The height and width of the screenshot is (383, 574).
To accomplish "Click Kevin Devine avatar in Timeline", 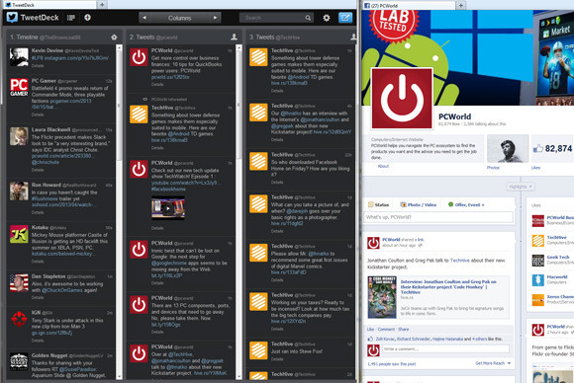I will (19, 57).
